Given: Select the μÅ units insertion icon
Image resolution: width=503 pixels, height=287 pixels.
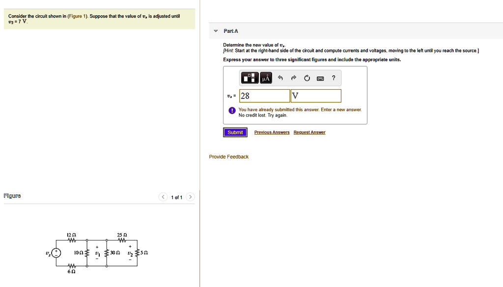Looking at the screenshot, I should (x=266, y=78).
